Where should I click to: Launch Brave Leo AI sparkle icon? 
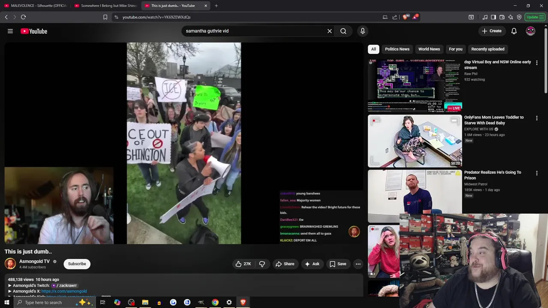(x=510, y=17)
